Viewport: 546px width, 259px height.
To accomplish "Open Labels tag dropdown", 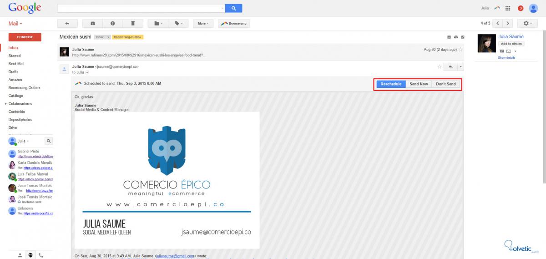I will tap(178, 23).
